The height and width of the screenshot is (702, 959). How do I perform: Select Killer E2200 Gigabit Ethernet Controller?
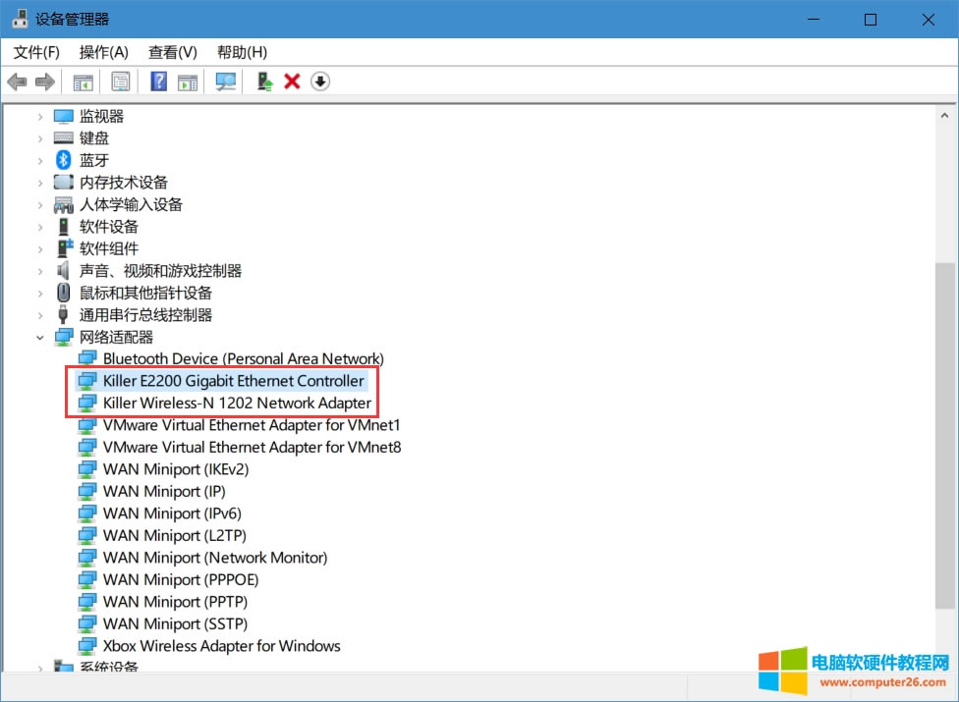234,381
